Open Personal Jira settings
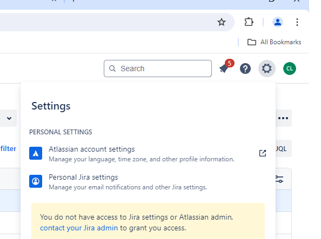This screenshot has height=239, width=321. pos(148,182)
